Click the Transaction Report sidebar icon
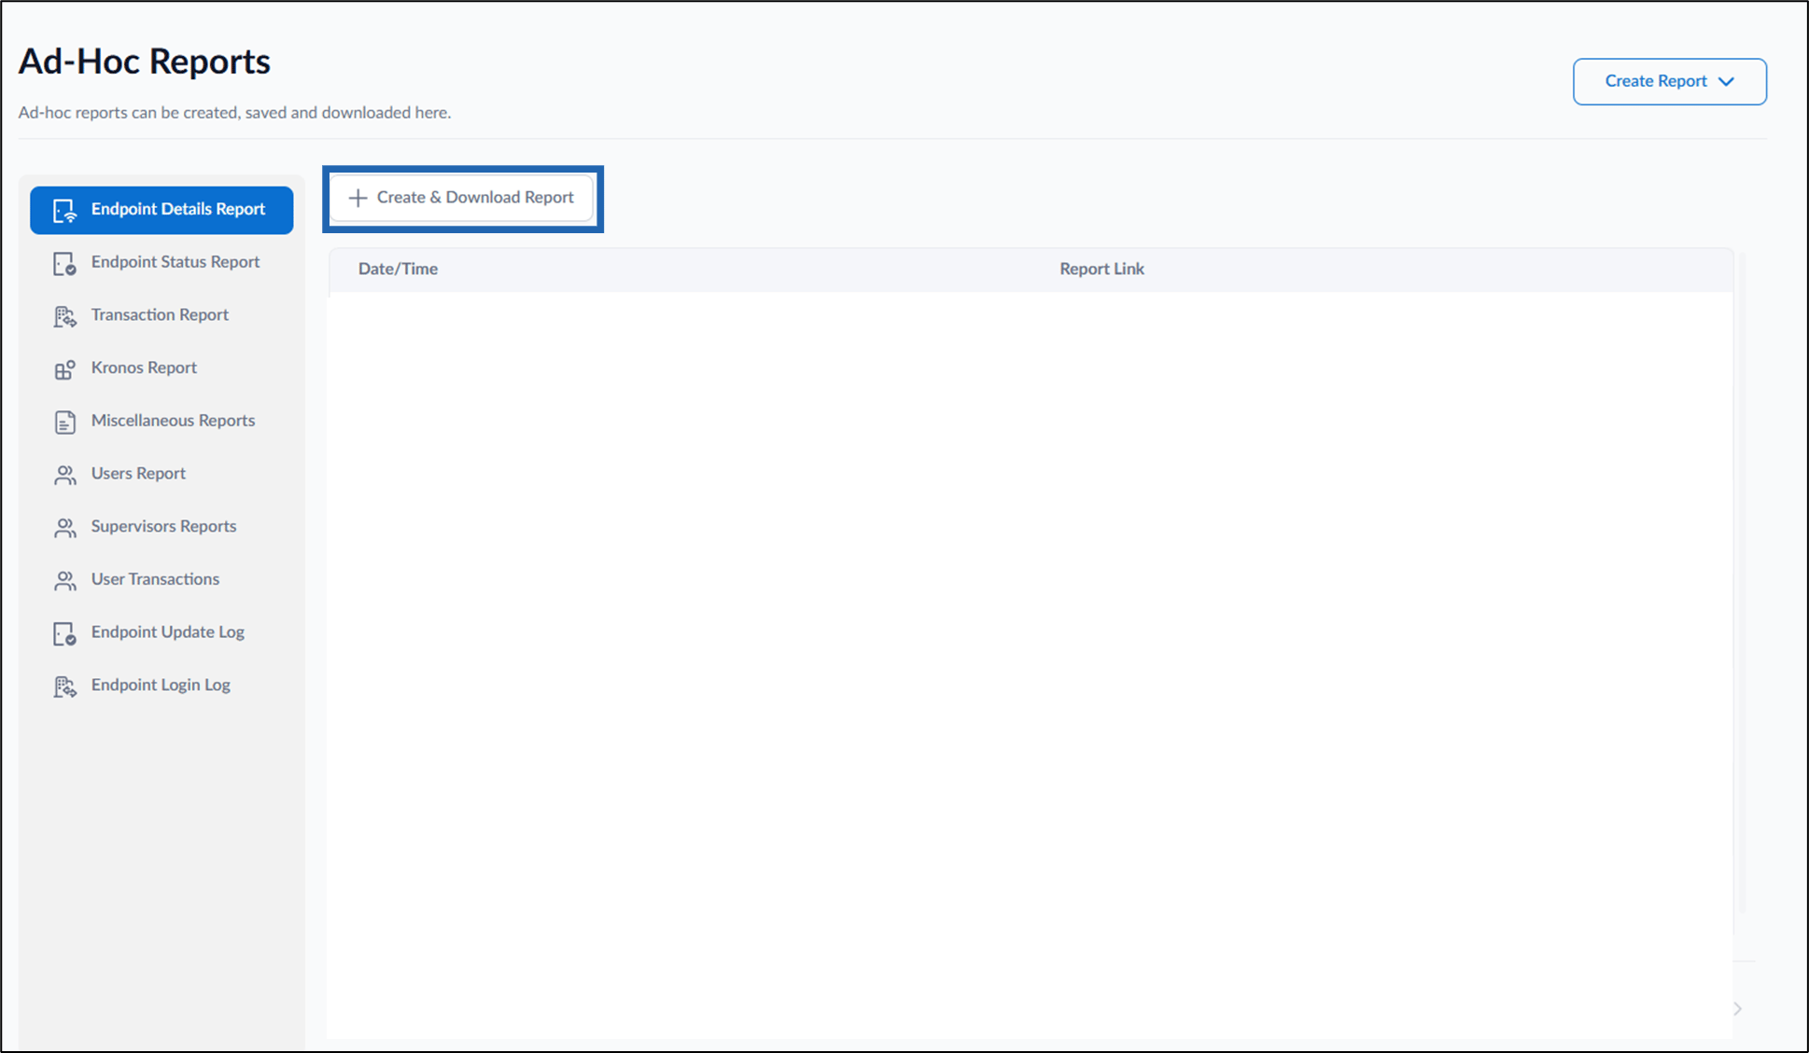Viewport: 1809px width, 1053px height. [x=64, y=316]
